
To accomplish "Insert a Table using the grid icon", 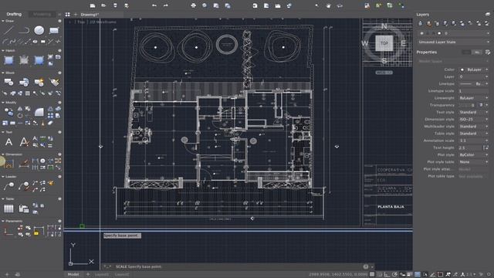I will (8, 208).
